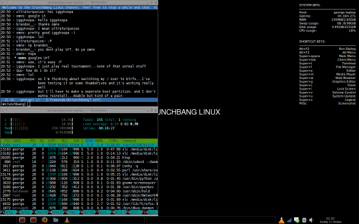Select the /bin/dbus-daemon process row
The height and width of the screenshot is (224, 359).
coord(79,208)
